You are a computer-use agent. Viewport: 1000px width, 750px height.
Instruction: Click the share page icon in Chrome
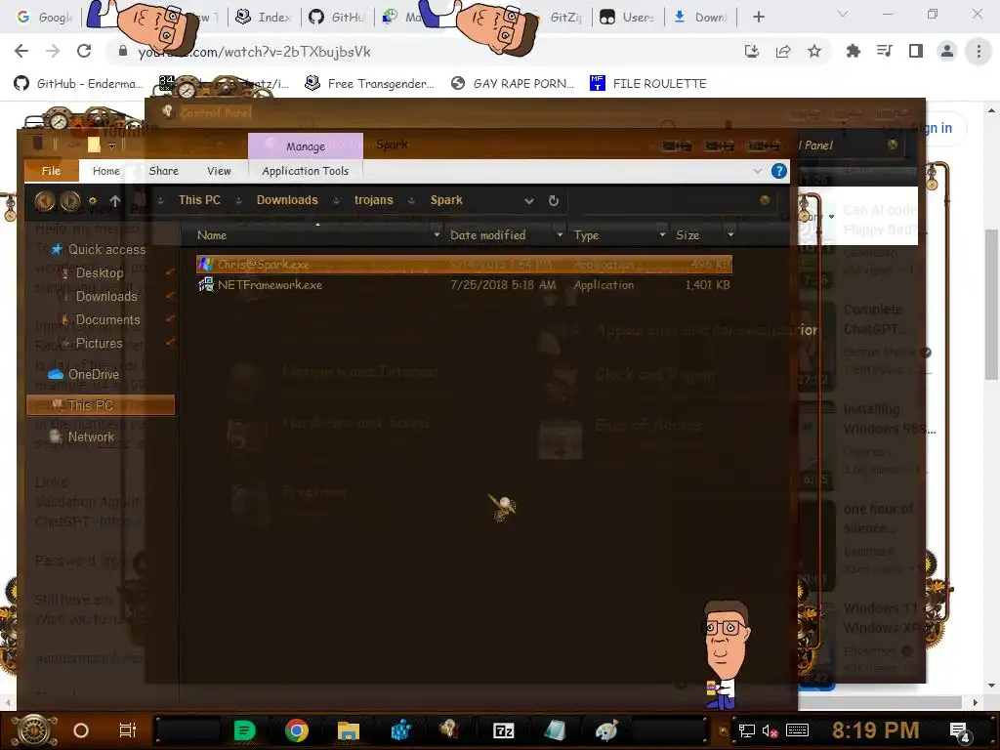click(x=783, y=51)
